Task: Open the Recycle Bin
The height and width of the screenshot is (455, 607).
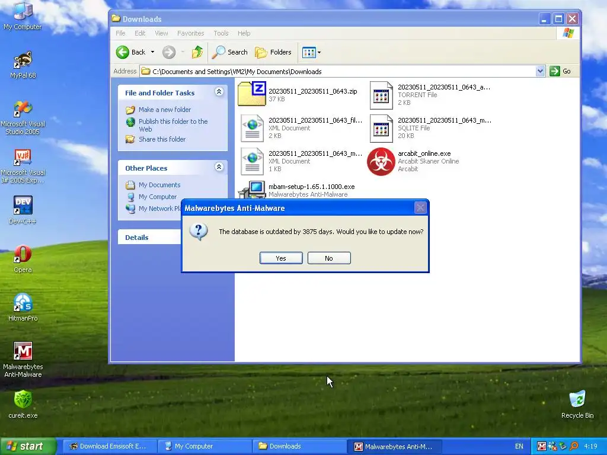Action: point(577,405)
